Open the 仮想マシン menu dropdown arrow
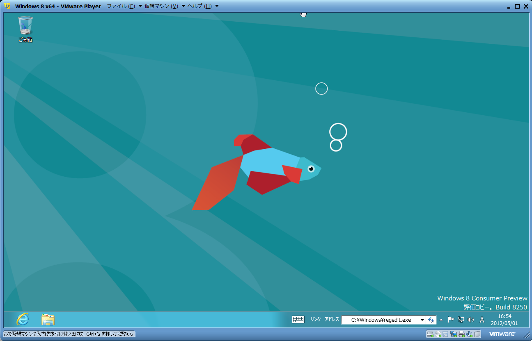 (x=183, y=6)
